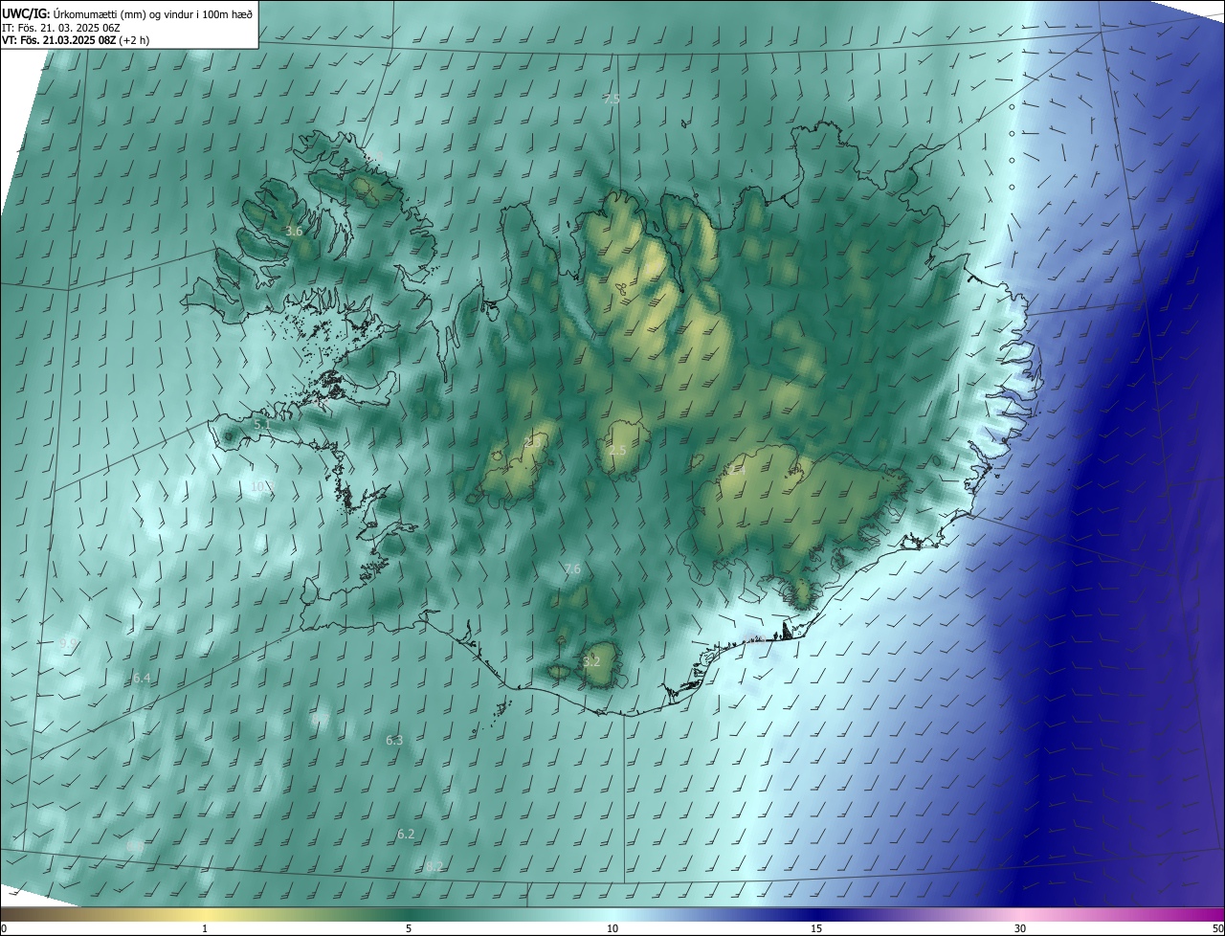
Task: Click the colorbar tick label 0
Action: pyautogui.click(x=4, y=928)
